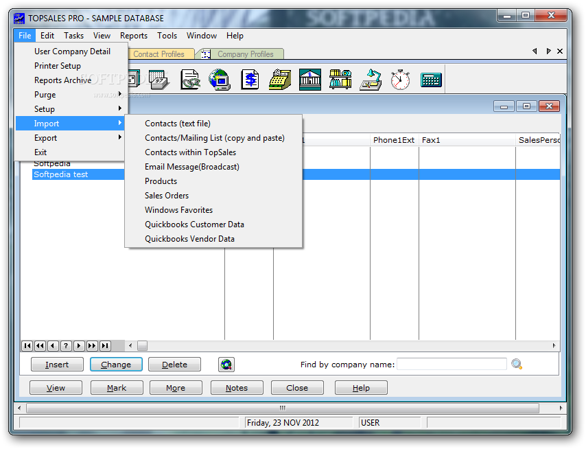Open the Tasks menu

coord(73,36)
